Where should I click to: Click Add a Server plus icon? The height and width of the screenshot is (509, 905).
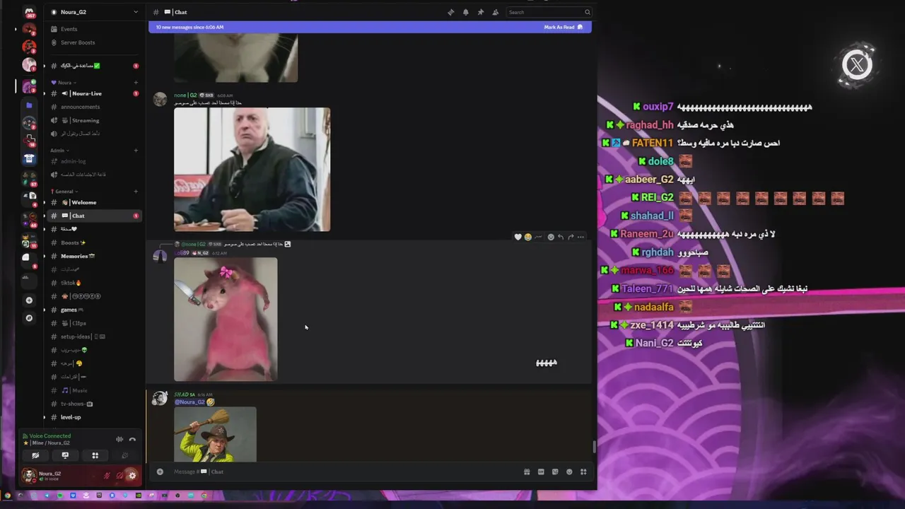tap(29, 300)
